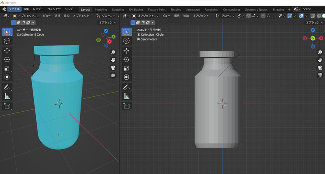
Task: Toggle the snapping magnet in right viewport header
Action: 248,16
